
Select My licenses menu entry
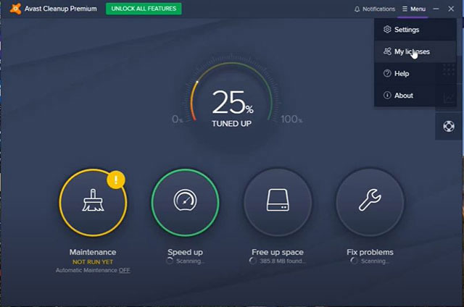coord(415,51)
